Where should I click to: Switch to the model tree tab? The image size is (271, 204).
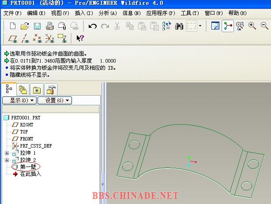tap(9, 89)
